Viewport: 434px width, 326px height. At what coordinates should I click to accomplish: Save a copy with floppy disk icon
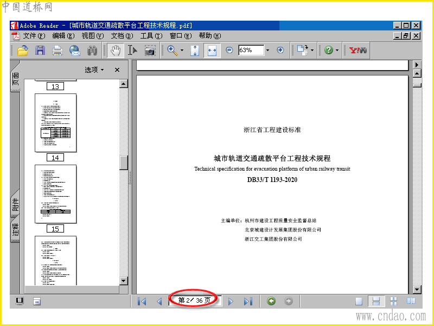(40, 51)
